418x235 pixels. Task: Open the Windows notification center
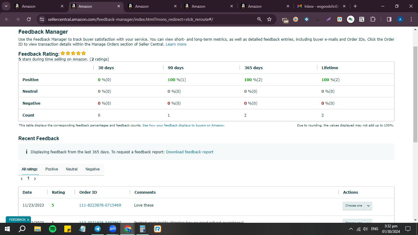(x=408, y=229)
